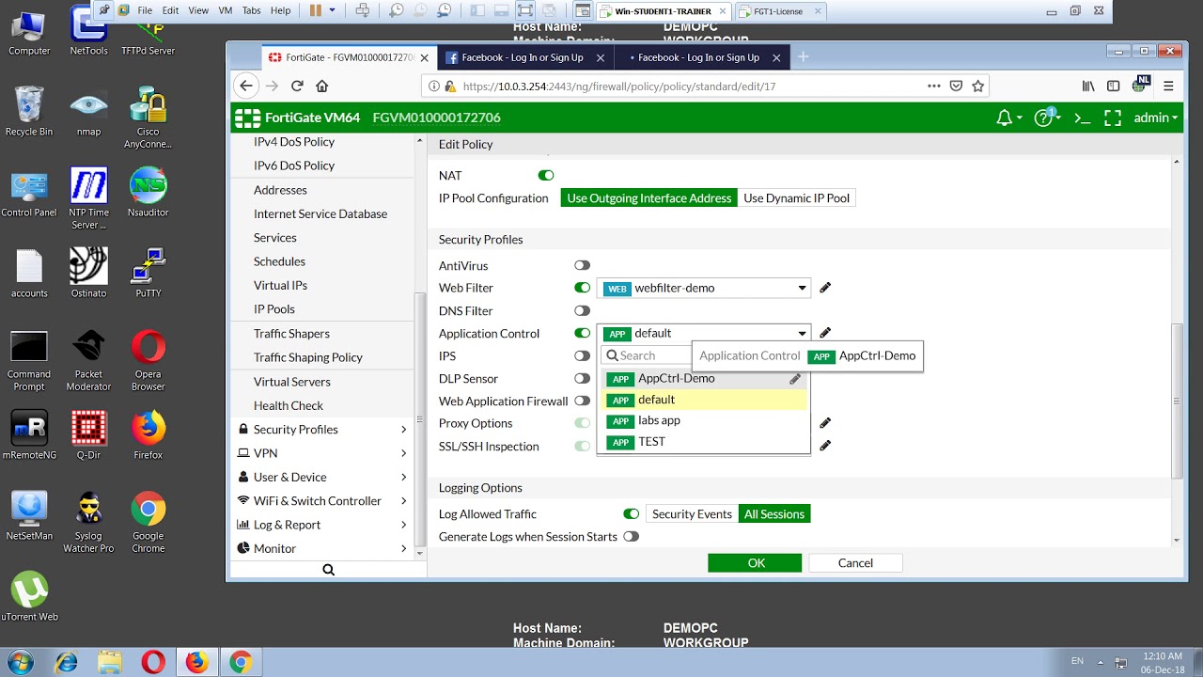
Task: Collapse the Application Control profile dropdown
Action: 703,333
